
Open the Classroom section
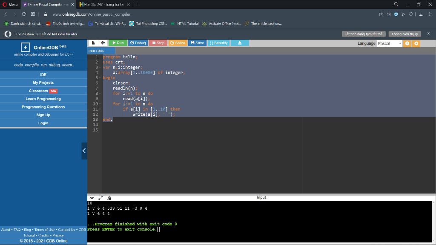click(43, 91)
